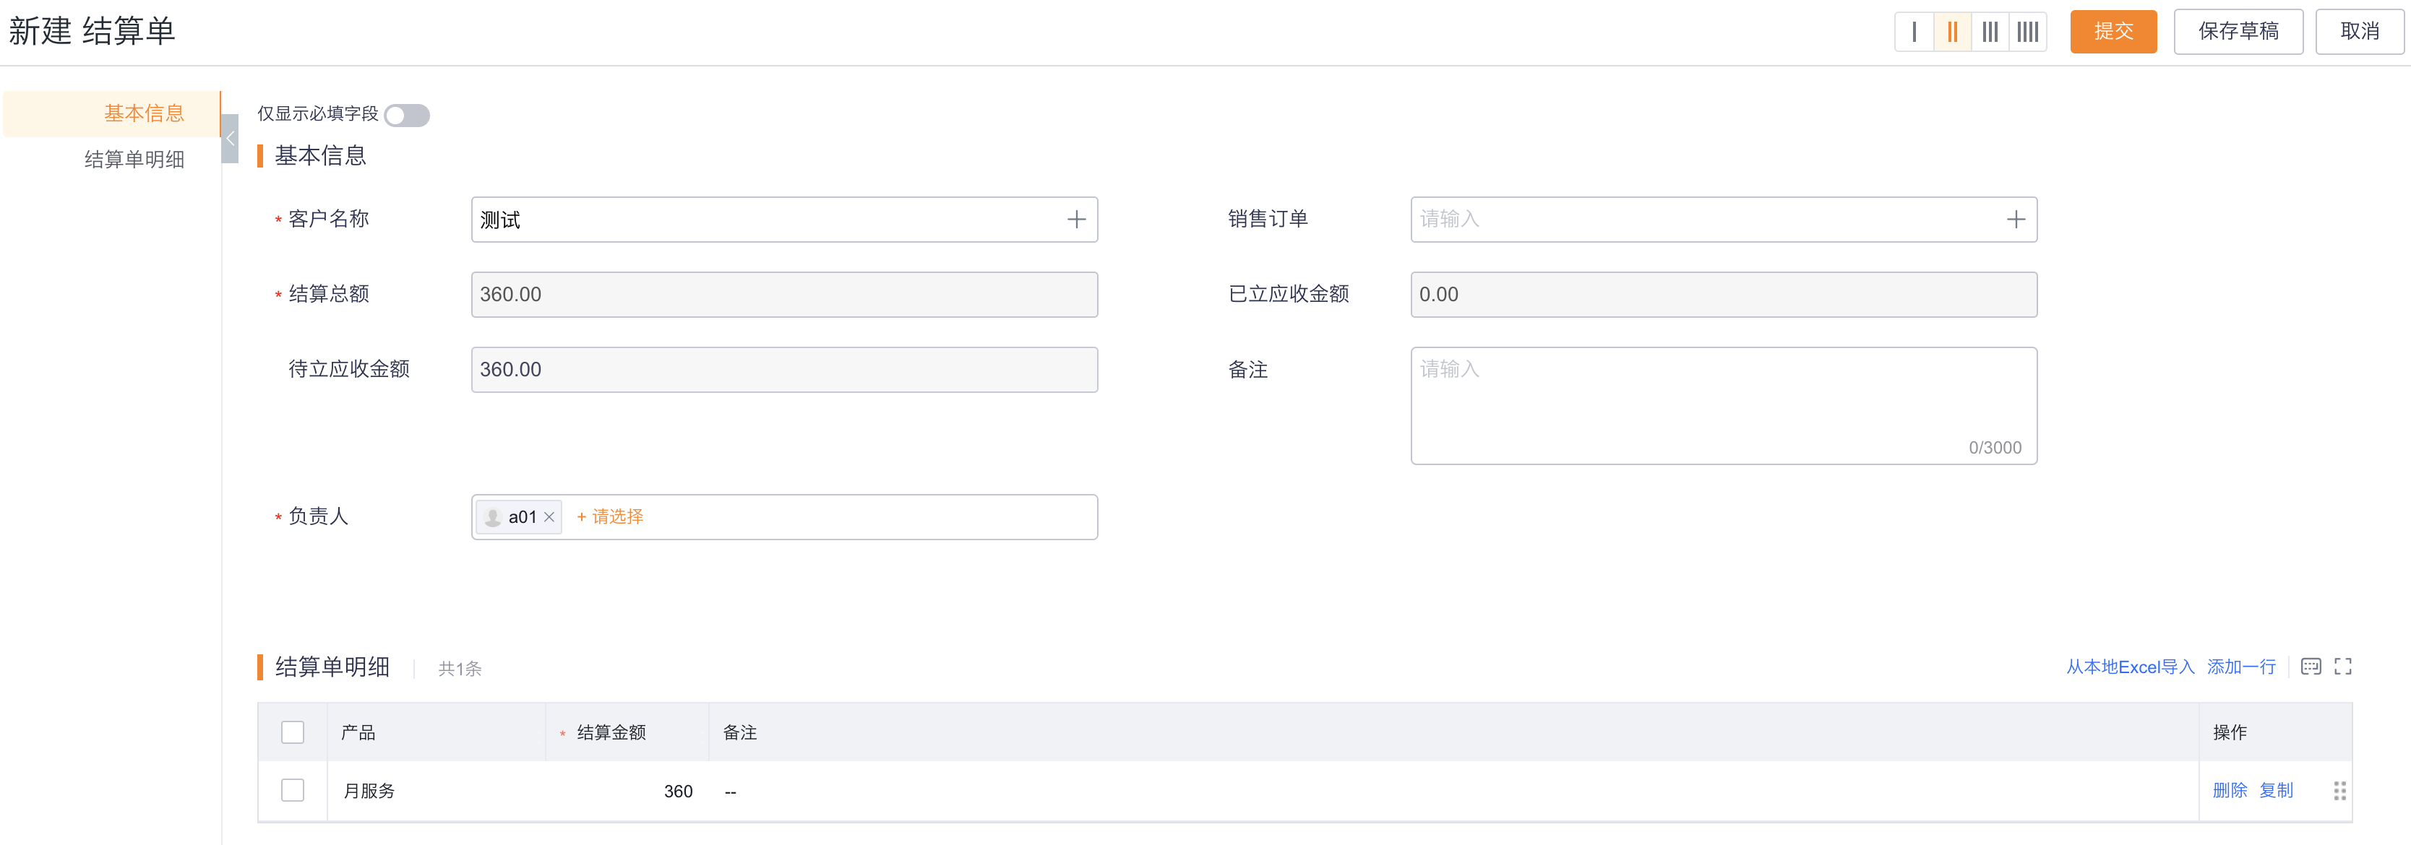Image resolution: width=2411 pixels, height=845 pixels.
Task: Check the select-all checkbox in table header
Action: click(293, 732)
